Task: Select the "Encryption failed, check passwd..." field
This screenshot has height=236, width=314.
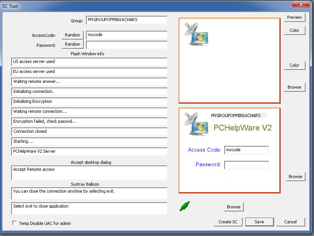Action: [x=89, y=122]
